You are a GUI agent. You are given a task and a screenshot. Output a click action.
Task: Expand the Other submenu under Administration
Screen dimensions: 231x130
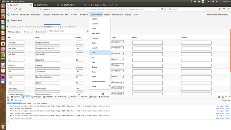pyautogui.click(x=100, y=86)
